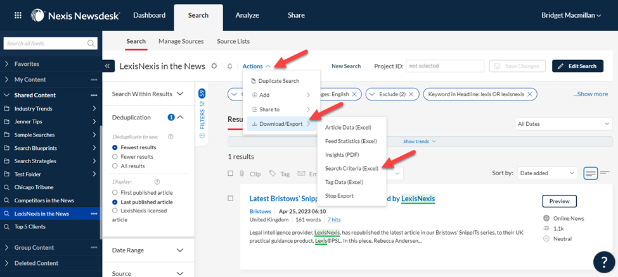Click the 7 hits link
Screen dimensions: 618x277
pyautogui.click(x=334, y=219)
